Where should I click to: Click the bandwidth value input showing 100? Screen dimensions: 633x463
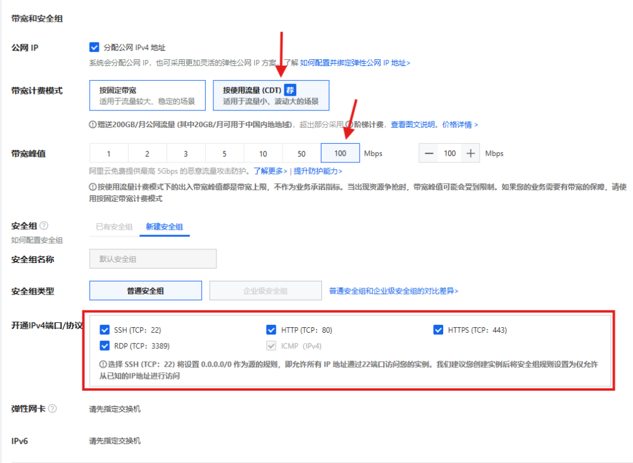tap(449, 153)
